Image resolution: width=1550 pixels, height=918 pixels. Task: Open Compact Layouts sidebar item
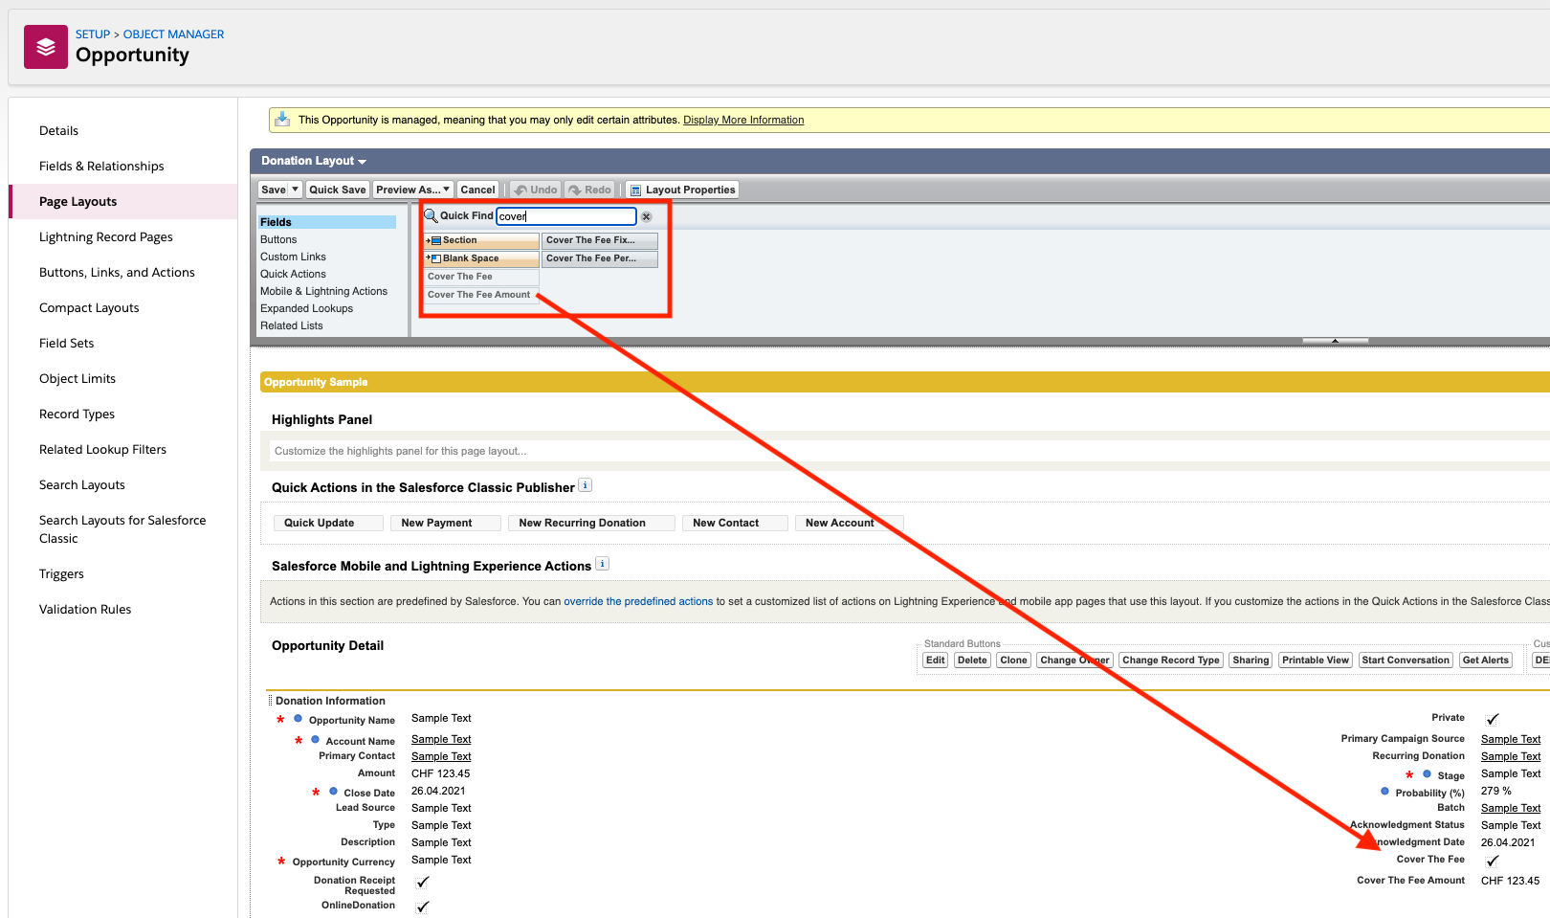point(89,307)
